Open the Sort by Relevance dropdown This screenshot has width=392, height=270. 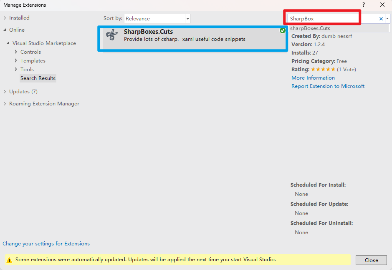tap(188, 19)
